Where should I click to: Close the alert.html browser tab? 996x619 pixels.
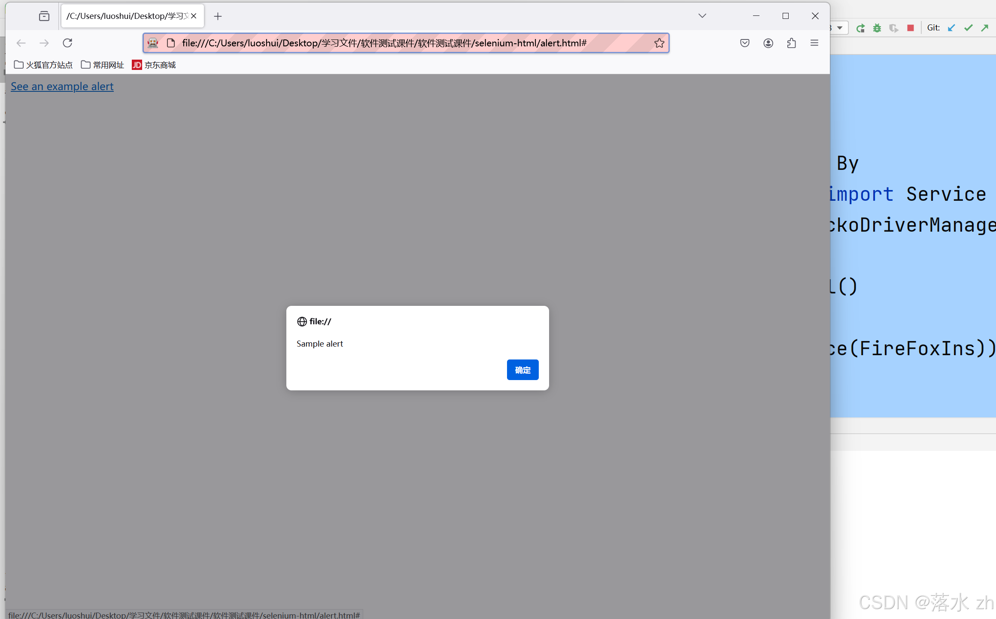[x=194, y=16]
